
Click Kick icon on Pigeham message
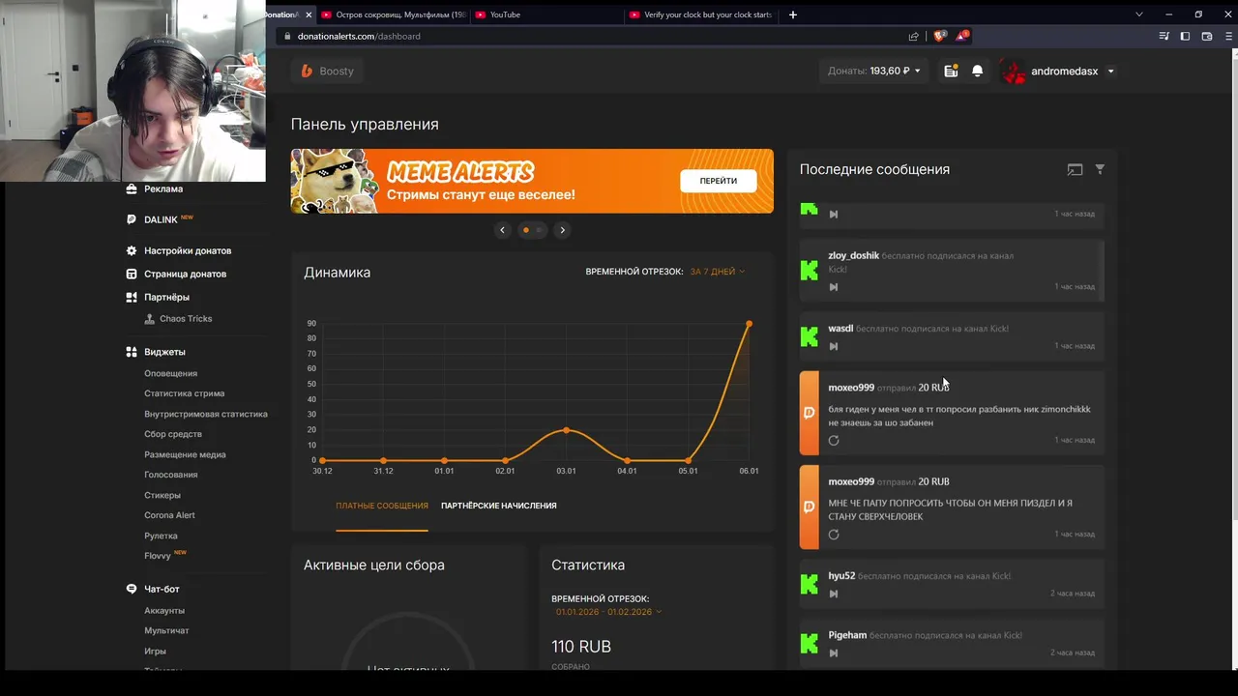810,643
